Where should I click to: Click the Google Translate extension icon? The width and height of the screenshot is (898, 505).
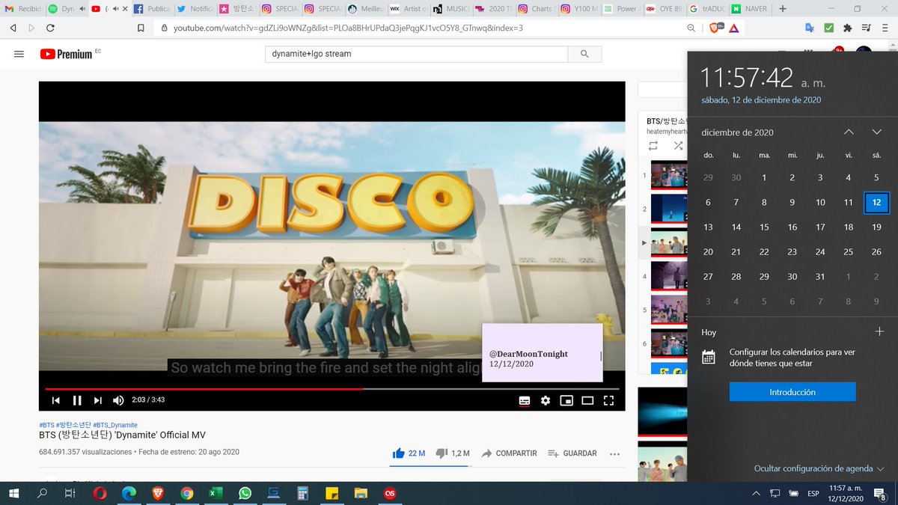tap(810, 28)
